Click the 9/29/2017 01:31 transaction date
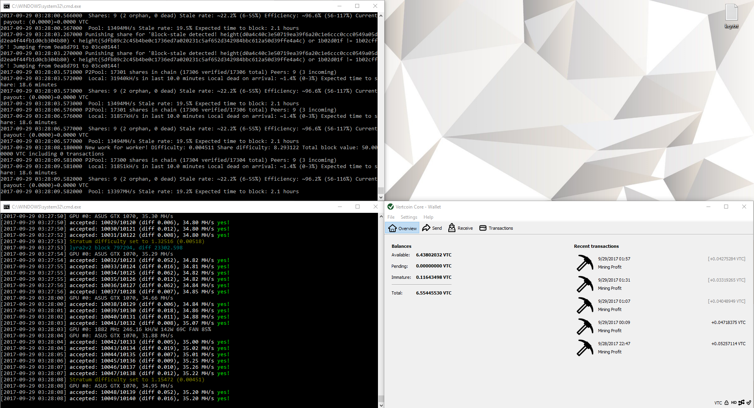Image resolution: width=754 pixels, height=408 pixels. pos(614,280)
